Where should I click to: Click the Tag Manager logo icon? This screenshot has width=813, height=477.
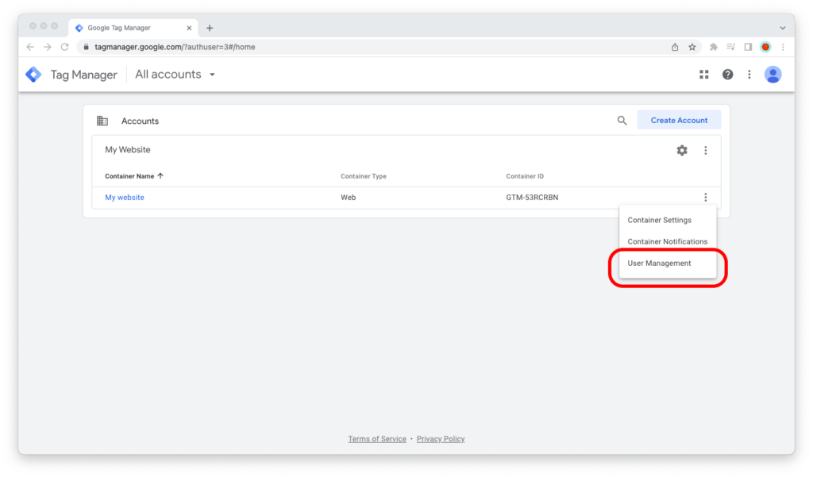(33, 75)
